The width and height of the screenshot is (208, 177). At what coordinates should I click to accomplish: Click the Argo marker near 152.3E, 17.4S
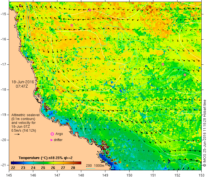tap(185, 75)
